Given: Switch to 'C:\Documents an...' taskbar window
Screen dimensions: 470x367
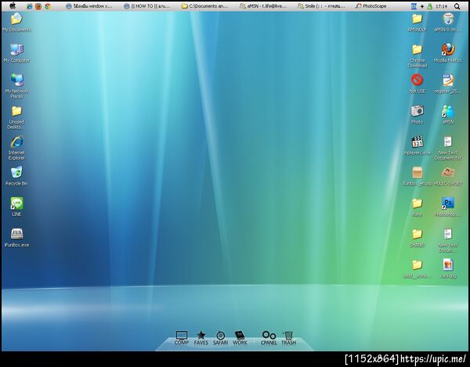Looking at the screenshot, I should pos(205,6).
